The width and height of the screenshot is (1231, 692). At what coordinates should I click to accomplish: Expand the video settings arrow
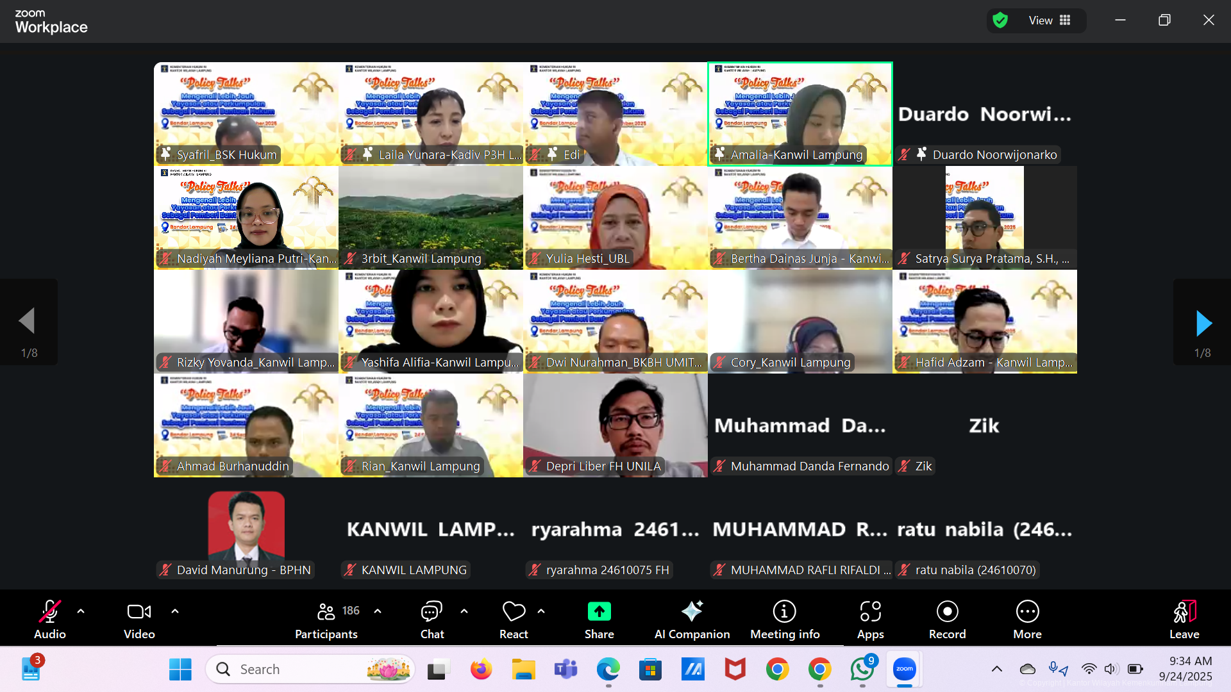pos(175,611)
